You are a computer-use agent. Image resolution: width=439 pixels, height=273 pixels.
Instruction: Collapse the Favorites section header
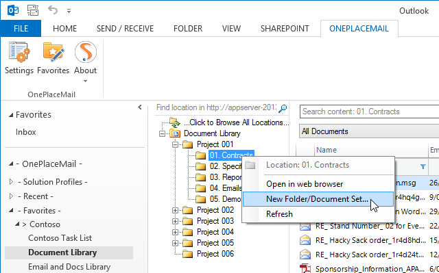point(11,115)
